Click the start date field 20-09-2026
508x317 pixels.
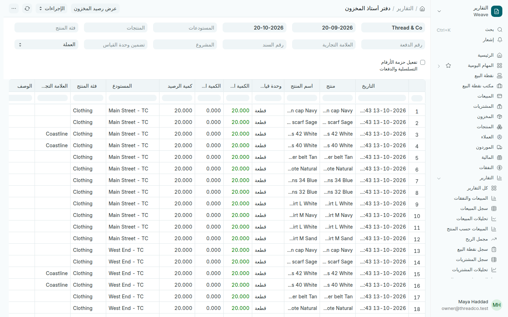tap(324, 28)
